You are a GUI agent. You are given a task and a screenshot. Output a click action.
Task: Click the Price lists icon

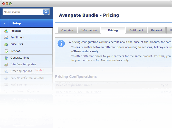point(6,45)
